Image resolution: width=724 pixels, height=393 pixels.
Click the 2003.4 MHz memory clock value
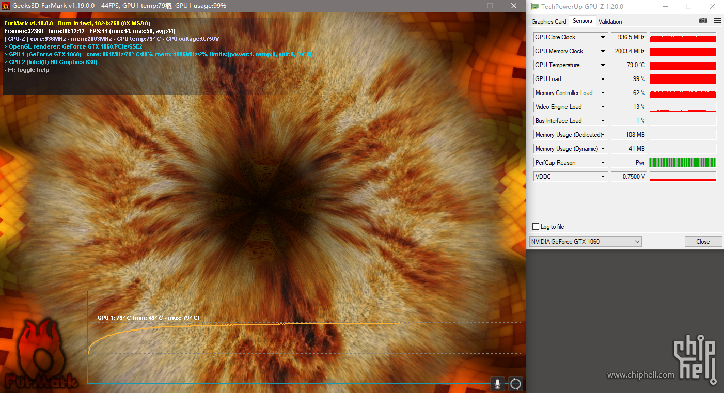click(x=628, y=51)
